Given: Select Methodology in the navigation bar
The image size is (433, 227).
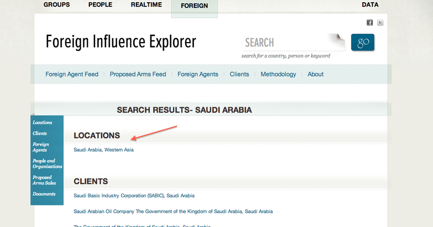Looking at the screenshot, I should [x=278, y=75].
